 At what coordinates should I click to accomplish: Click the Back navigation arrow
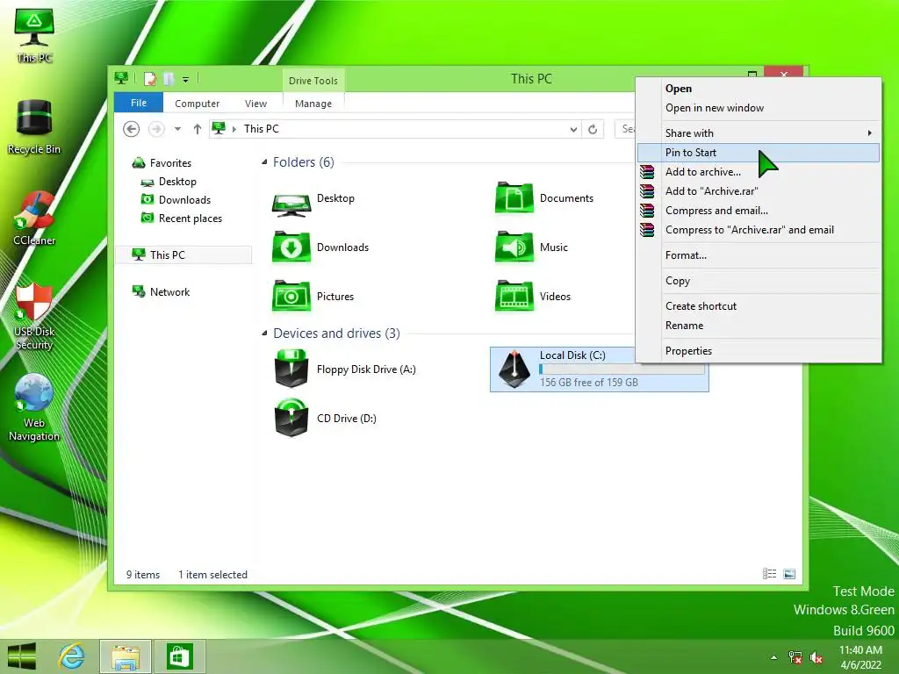pos(132,129)
